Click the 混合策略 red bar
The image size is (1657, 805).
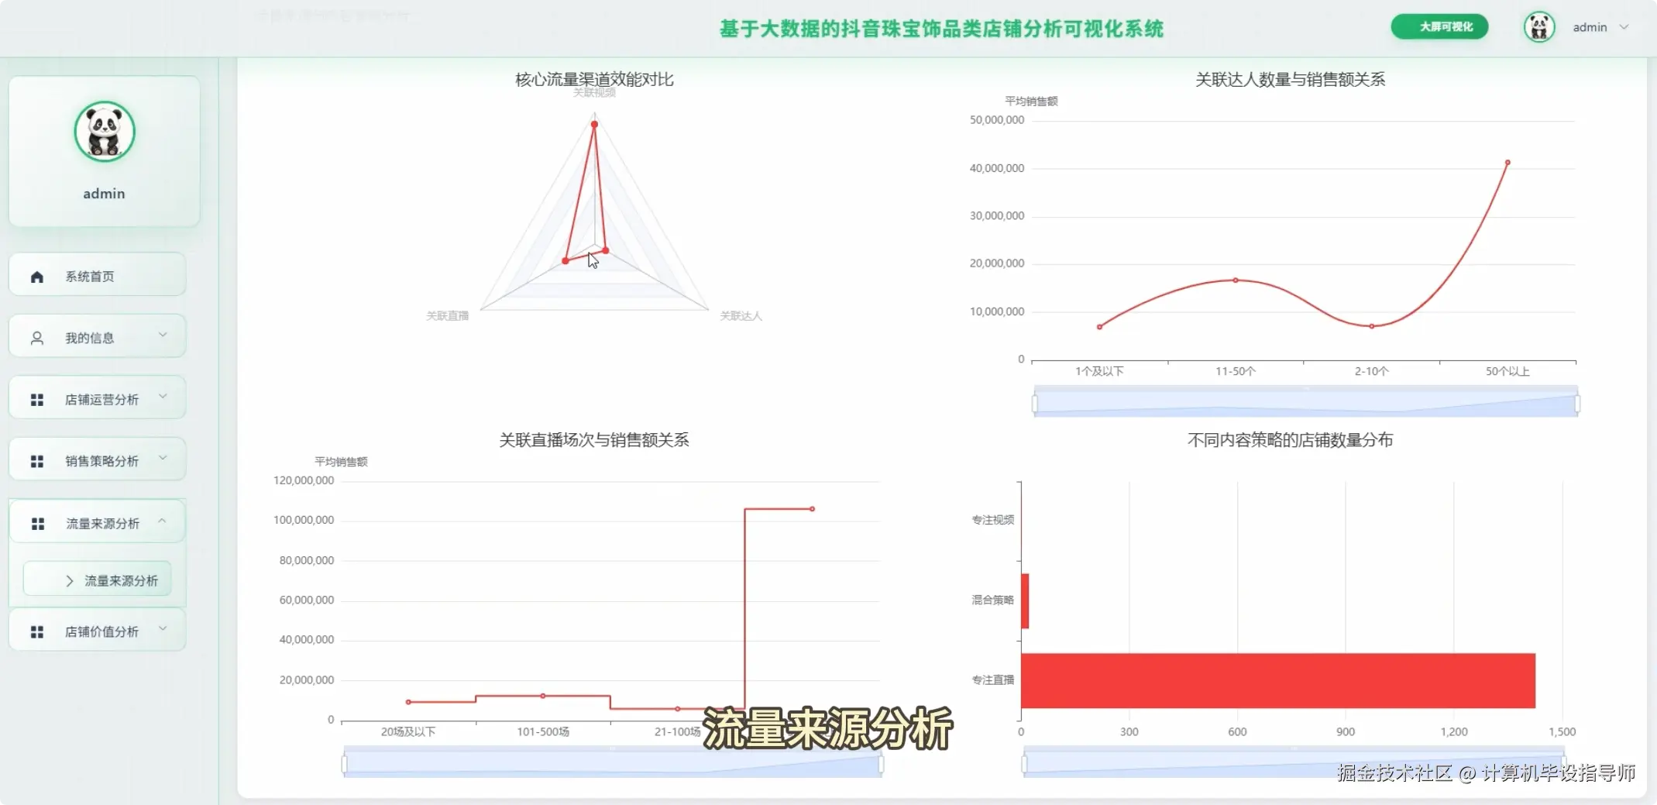(x=1025, y=600)
